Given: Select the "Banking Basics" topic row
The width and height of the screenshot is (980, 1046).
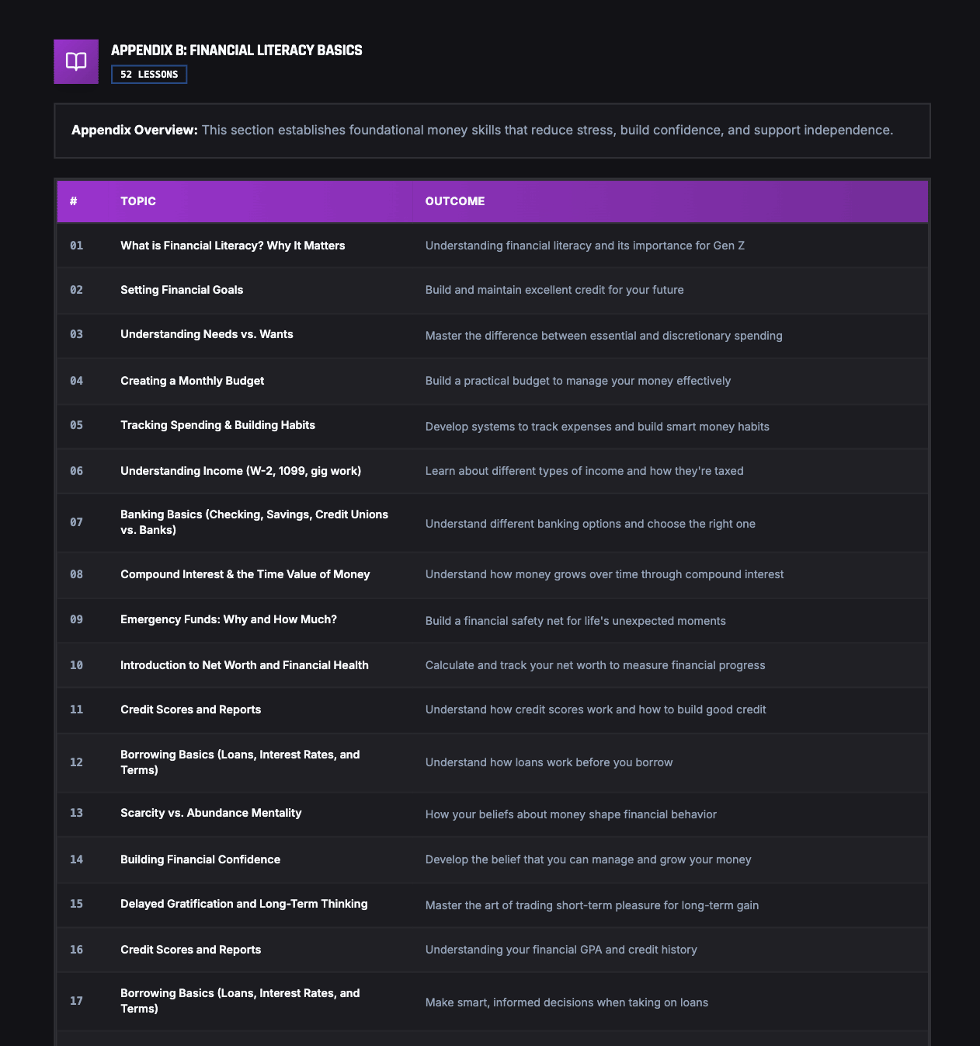Looking at the screenshot, I should click(x=254, y=522).
